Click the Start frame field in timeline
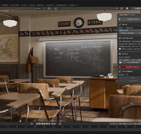141x134 pixels. click(x=127, y=124)
